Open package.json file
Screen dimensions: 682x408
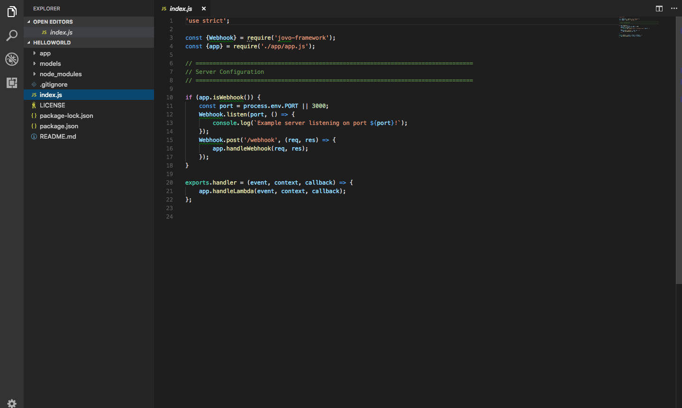[89, 126]
